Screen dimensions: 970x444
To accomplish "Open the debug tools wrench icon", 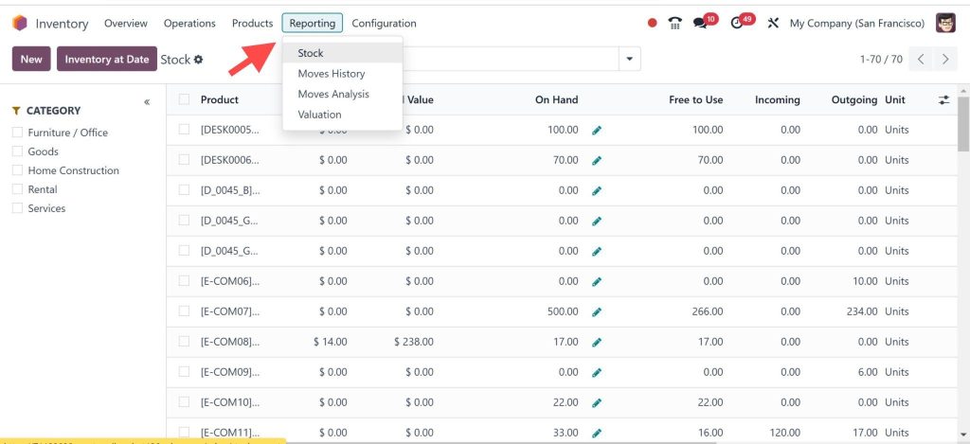I will [x=773, y=24].
